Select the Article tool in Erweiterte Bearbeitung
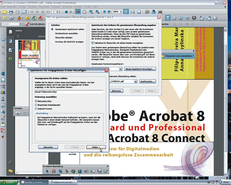Image resolution: width=231 pixels, height=185 pixels. 54,171
